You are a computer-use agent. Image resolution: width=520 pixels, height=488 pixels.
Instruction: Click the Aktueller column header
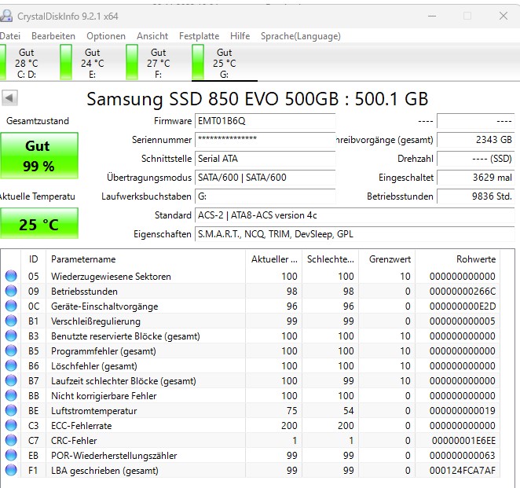click(274, 259)
